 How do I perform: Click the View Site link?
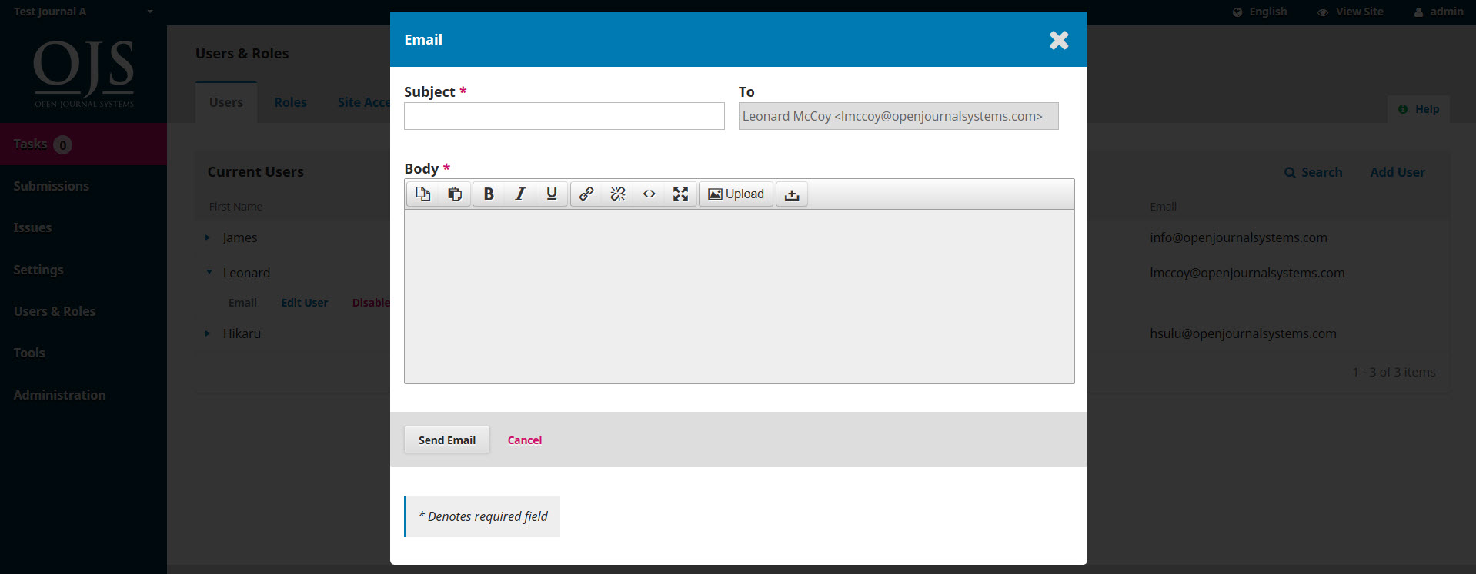click(x=1351, y=12)
